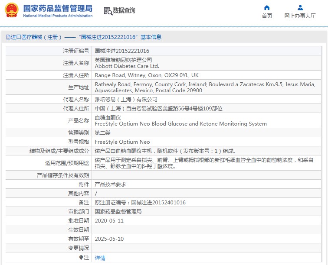Click the 详情 details link
Screen dimensions: 328x265
[x=100, y=258]
